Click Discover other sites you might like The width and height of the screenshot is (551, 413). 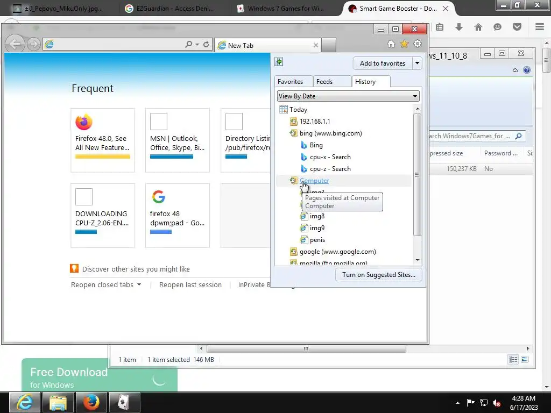136,269
